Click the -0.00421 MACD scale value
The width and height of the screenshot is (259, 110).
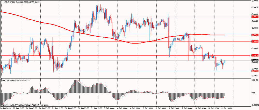coord(254,105)
